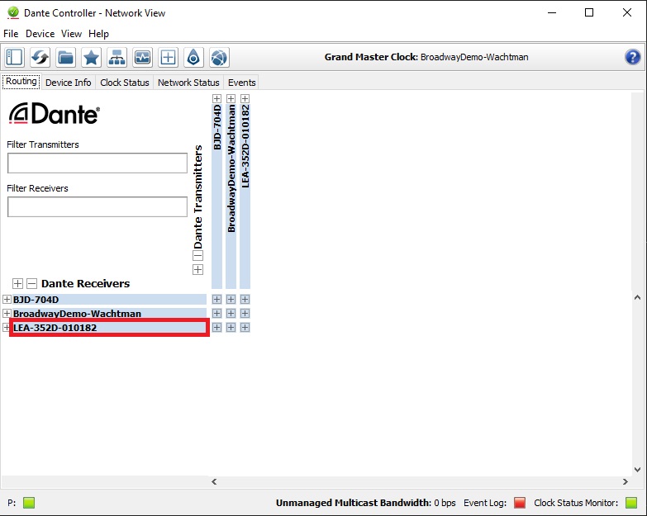The width and height of the screenshot is (647, 516).
Task: Open the Clock Status Monitor toolbar icon
Action: point(142,58)
